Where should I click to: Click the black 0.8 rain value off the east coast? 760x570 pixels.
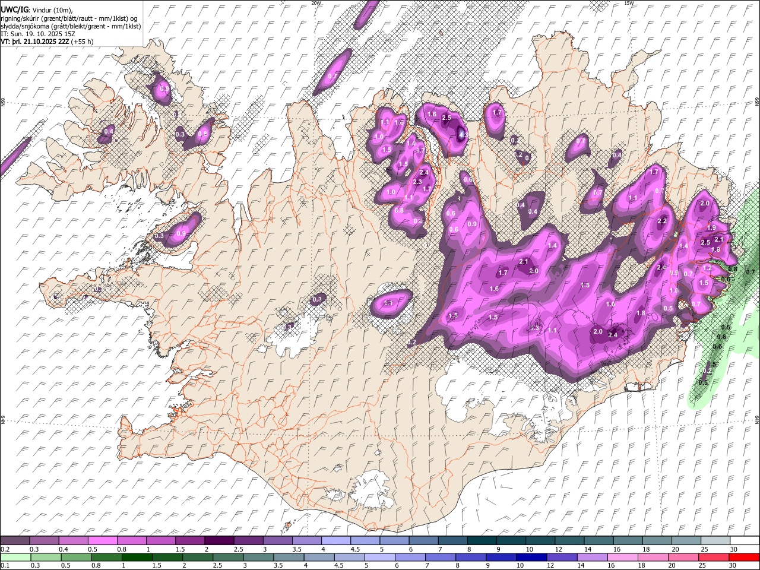733,269
